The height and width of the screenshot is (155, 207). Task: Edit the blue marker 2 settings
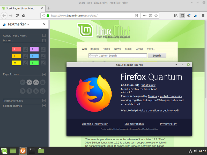pos(43,56)
